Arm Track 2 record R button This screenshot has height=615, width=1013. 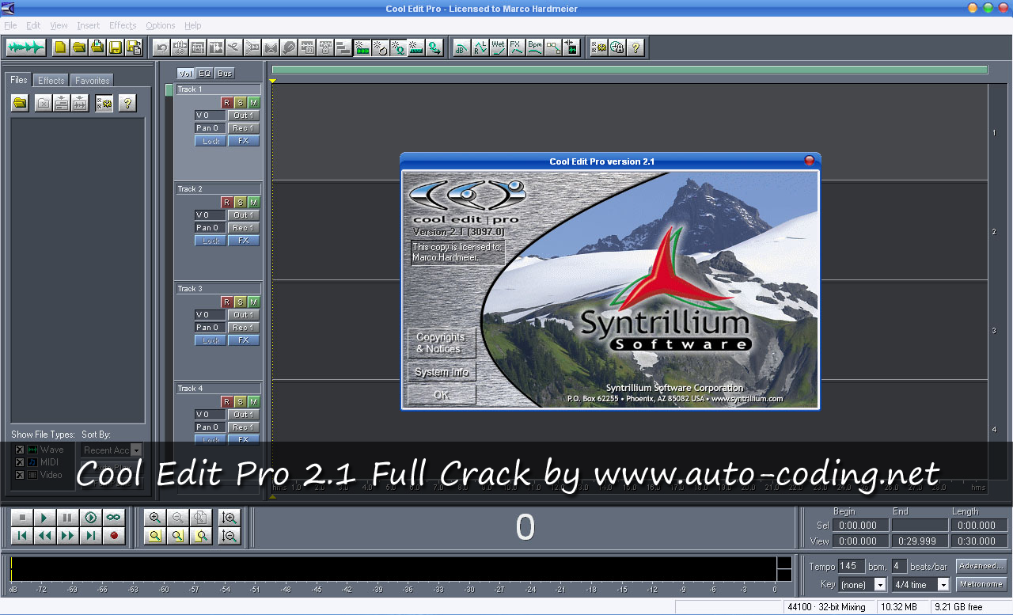(226, 203)
